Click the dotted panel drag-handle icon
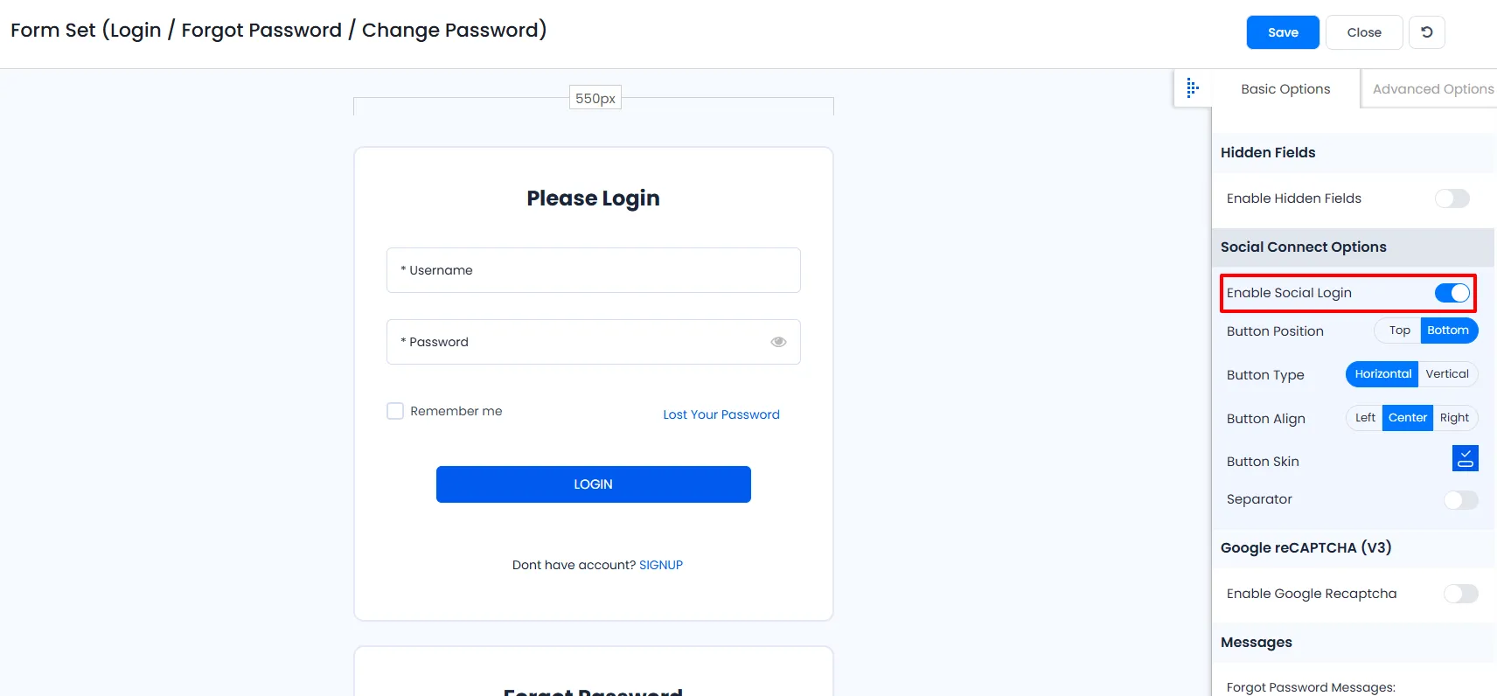1497x696 pixels. click(1192, 88)
